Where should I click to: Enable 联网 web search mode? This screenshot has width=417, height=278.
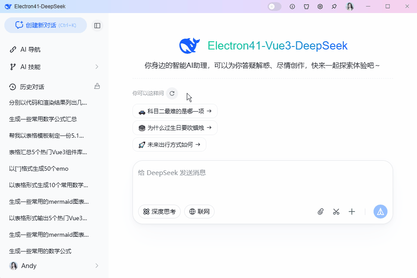(199, 212)
